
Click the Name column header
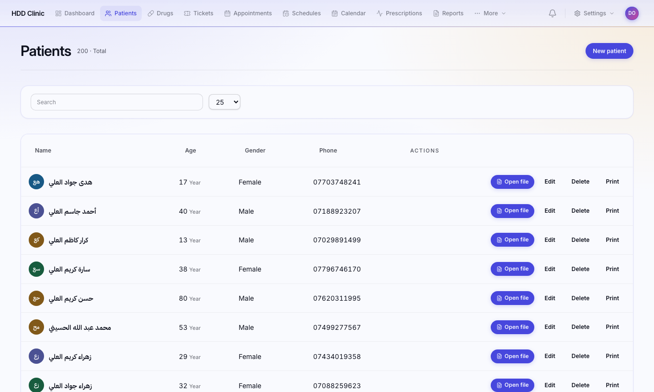(x=43, y=151)
